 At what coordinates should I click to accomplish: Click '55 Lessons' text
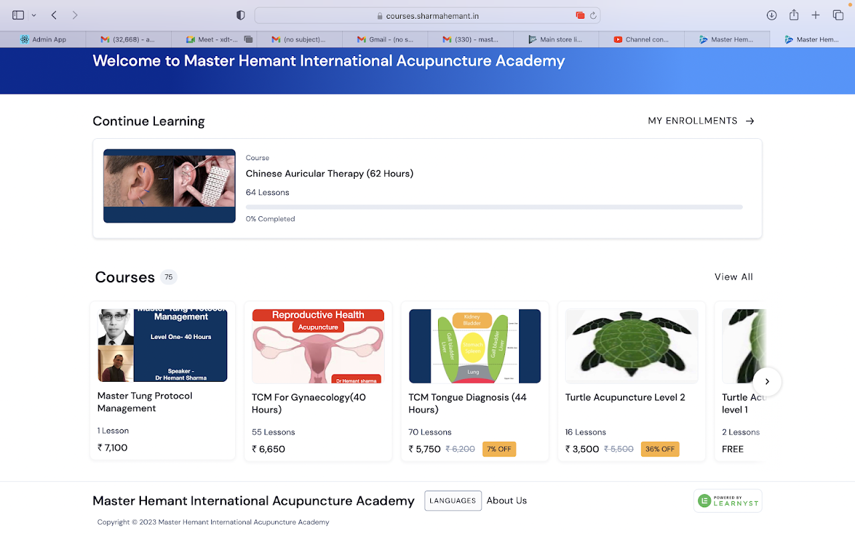tap(273, 432)
